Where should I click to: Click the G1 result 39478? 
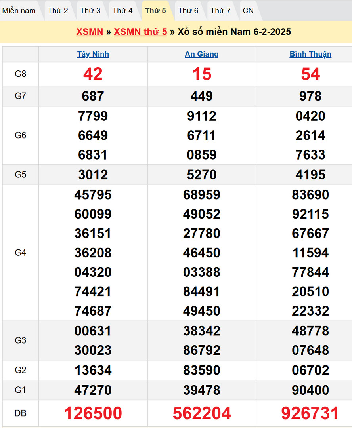[202, 390]
